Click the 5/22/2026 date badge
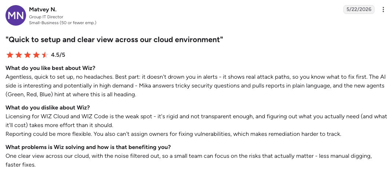 pos(359,10)
